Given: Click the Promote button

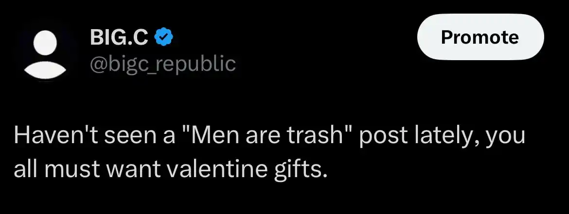Looking at the screenshot, I should click(480, 37).
